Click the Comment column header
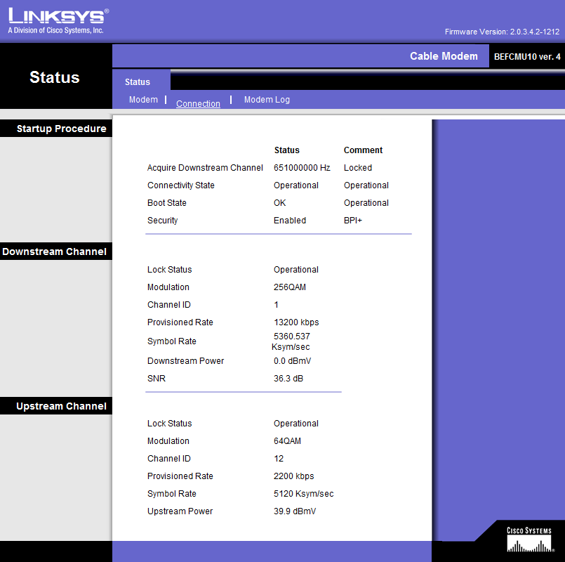The height and width of the screenshot is (562, 565). pyautogui.click(x=364, y=150)
